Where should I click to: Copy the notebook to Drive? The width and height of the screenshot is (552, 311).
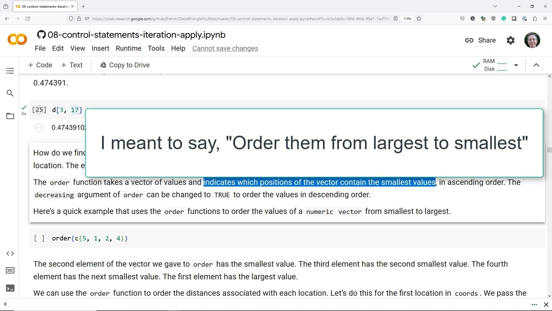point(125,65)
